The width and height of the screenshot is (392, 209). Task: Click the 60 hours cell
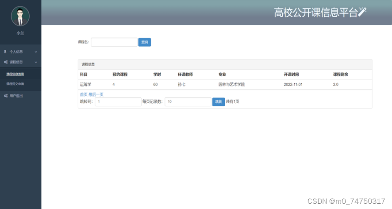(155, 85)
